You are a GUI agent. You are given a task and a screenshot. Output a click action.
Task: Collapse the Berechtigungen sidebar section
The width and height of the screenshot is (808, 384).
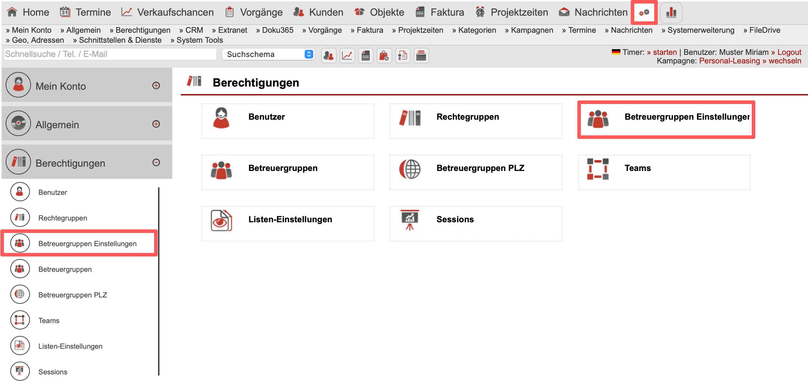point(156,162)
